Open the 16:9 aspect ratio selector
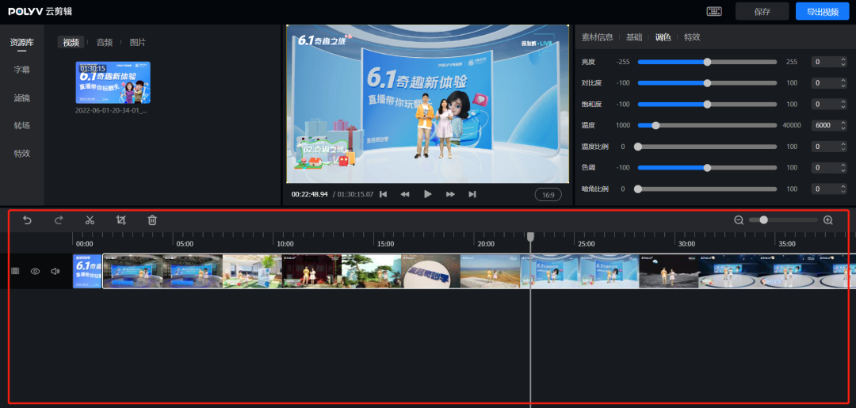856x408 pixels. coord(548,194)
